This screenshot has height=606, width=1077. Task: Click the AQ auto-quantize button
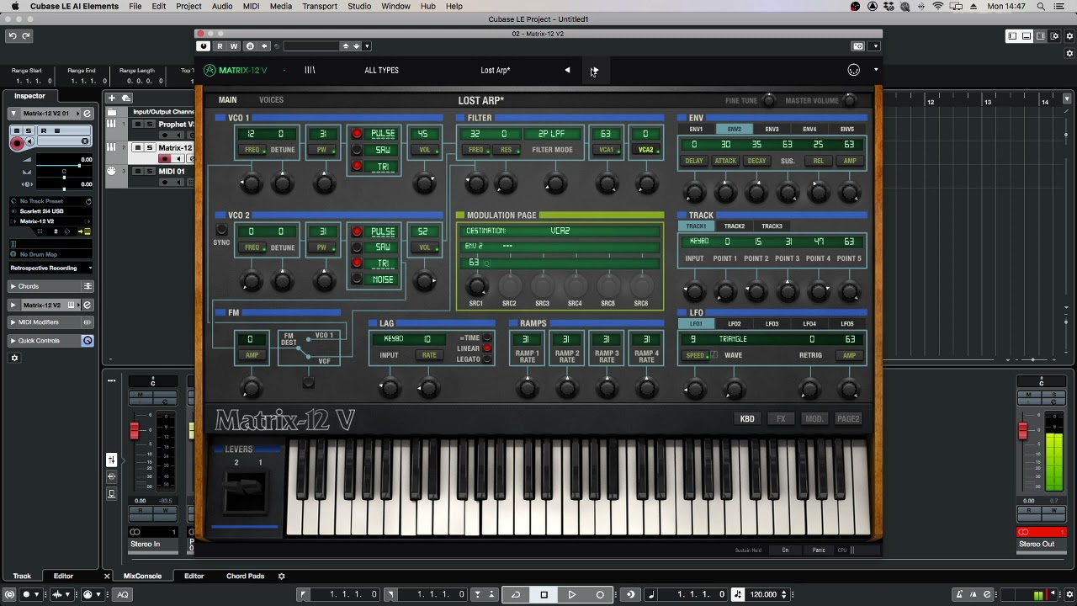[x=122, y=594]
